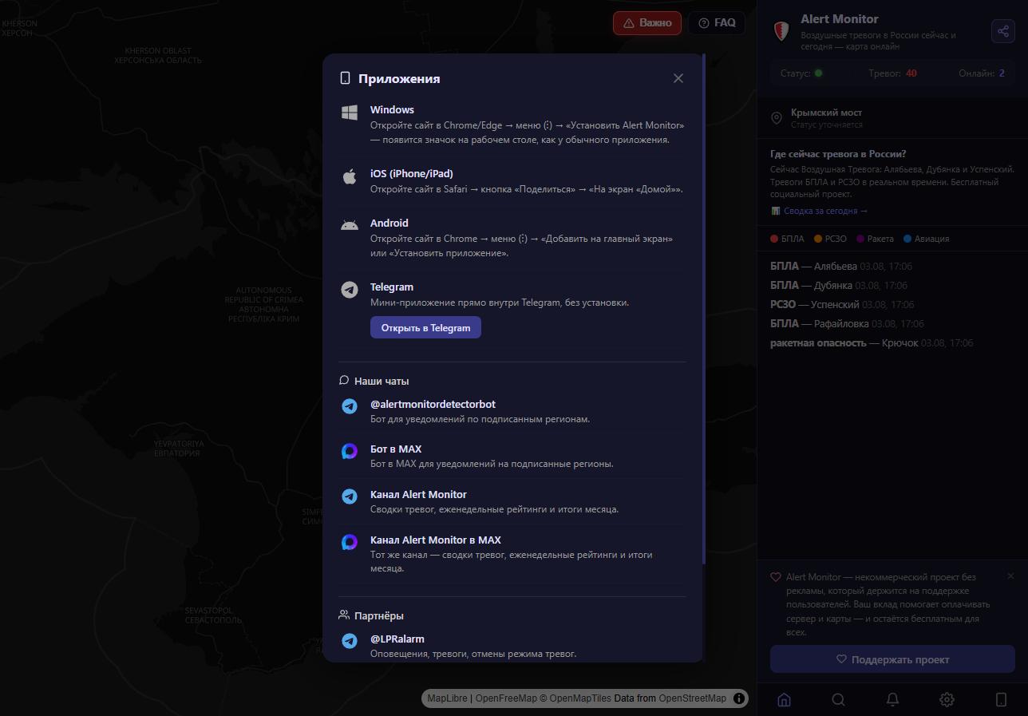Toggle the РСЗО legend filter
Image resolution: width=1028 pixels, height=716 pixels.
click(830, 239)
